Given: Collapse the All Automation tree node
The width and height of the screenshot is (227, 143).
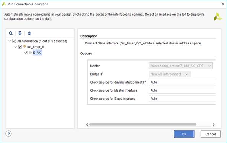Looking at the screenshot, I should point(10,41).
